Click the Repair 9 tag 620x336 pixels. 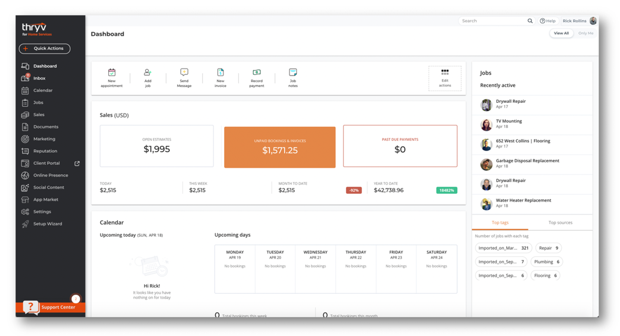(x=549, y=248)
